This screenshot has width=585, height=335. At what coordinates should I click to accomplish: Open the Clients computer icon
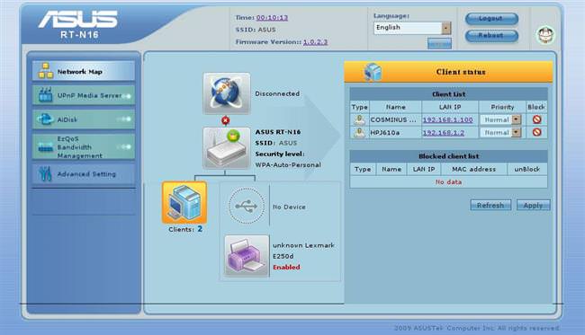coord(184,203)
